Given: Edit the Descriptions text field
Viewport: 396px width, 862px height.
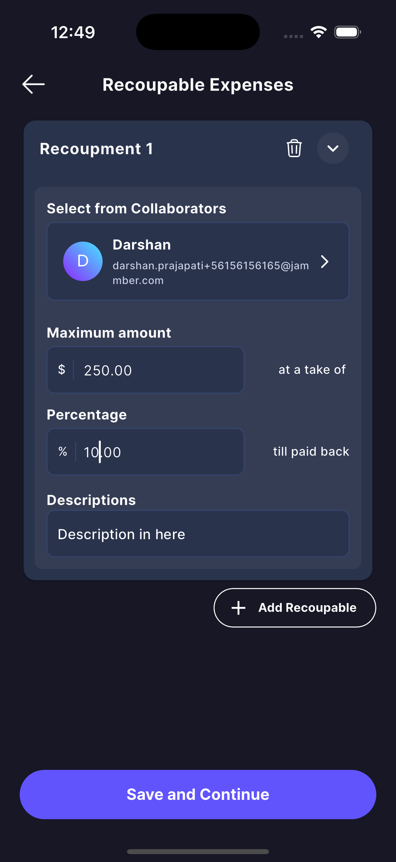Looking at the screenshot, I should (x=198, y=534).
